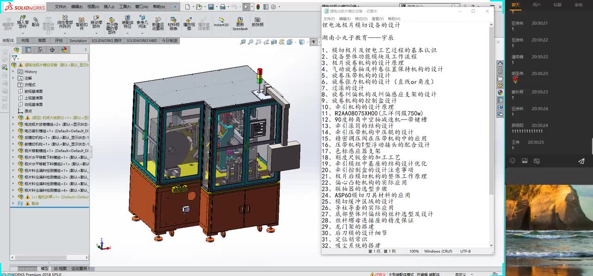Switch to the Simulation ribbon tab

coord(78,41)
